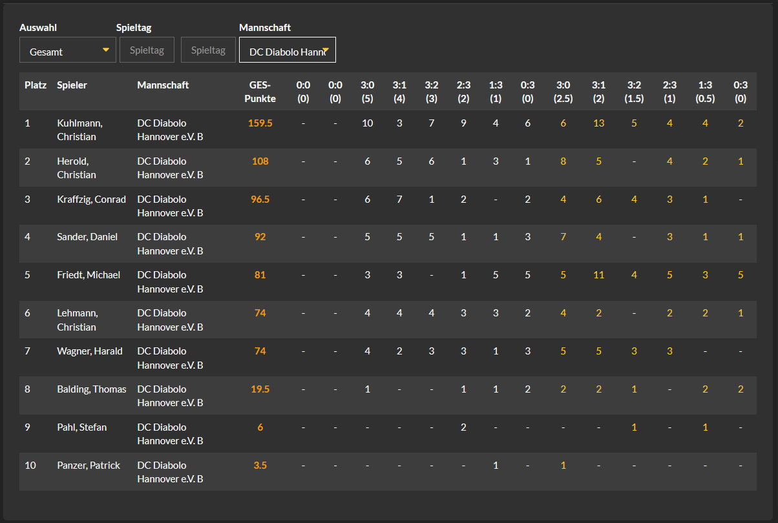Select player 'Sander, Daniel'

[87, 237]
